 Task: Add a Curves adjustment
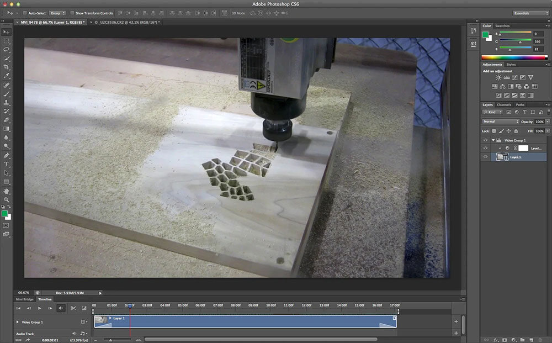point(514,77)
